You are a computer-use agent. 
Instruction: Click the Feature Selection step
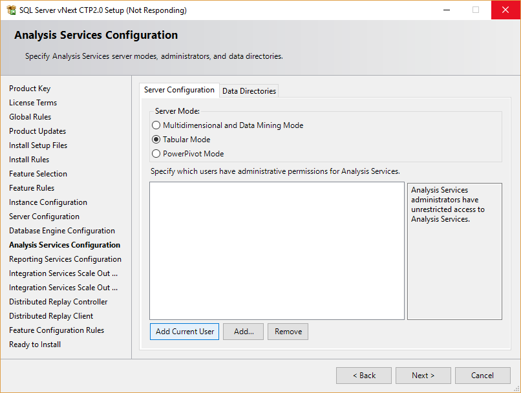tap(38, 174)
